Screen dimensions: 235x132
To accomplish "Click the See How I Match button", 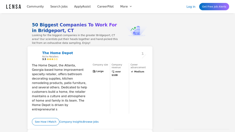I will tap(46, 122).
